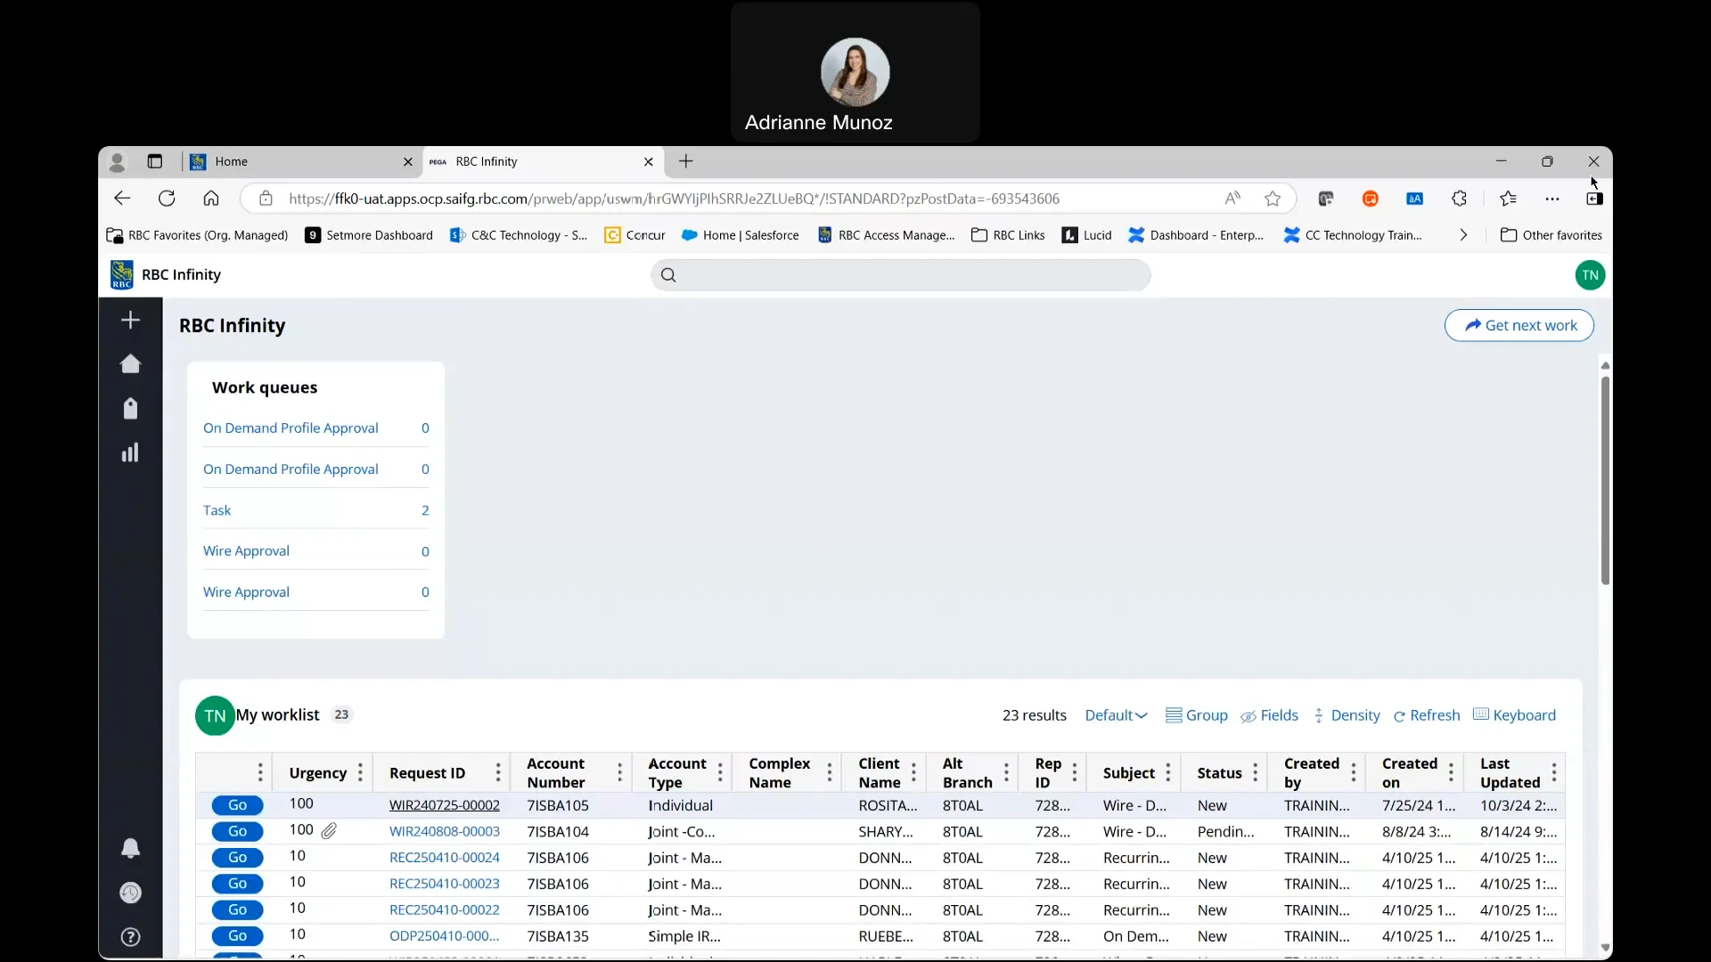Screen dimensions: 1711x962
Task: Open the recents clock icon in sidebar
Action: tap(130, 893)
